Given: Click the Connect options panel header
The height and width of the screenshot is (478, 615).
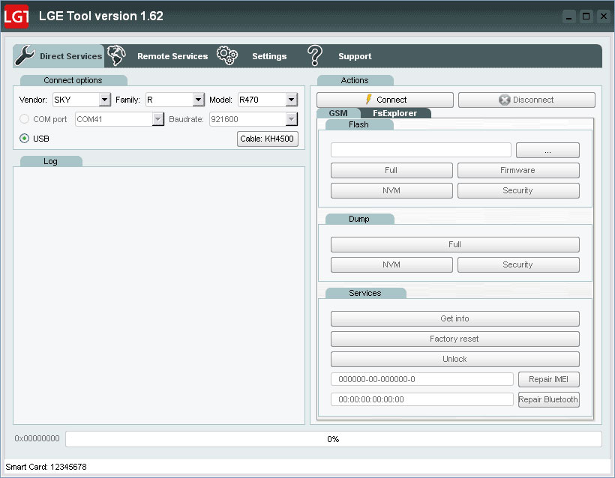Looking at the screenshot, I should tap(73, 80).
